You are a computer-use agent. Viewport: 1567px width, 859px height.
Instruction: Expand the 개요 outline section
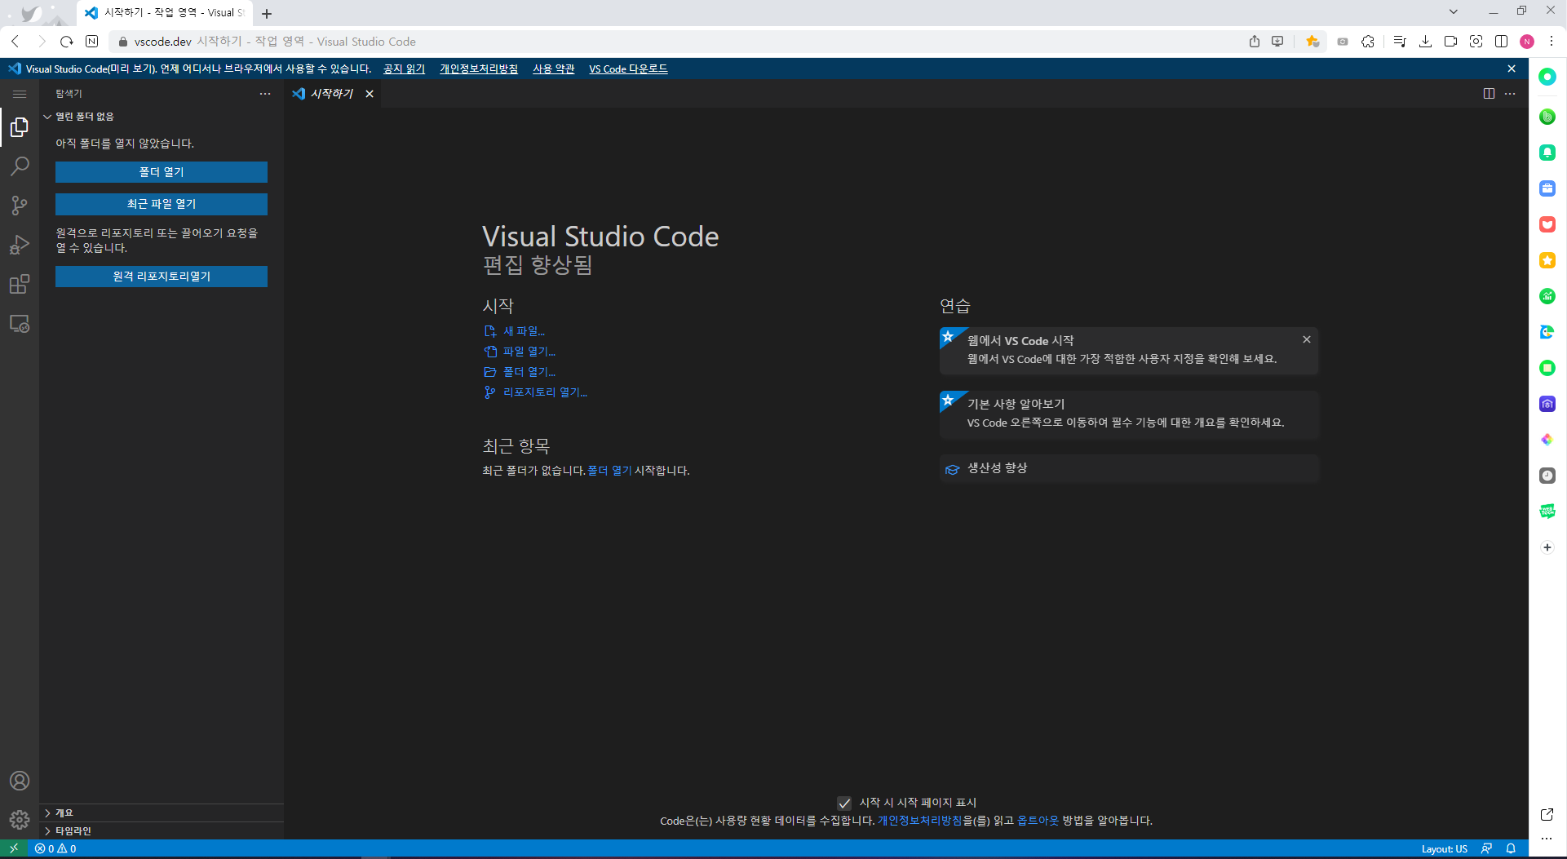click(162, 813)
